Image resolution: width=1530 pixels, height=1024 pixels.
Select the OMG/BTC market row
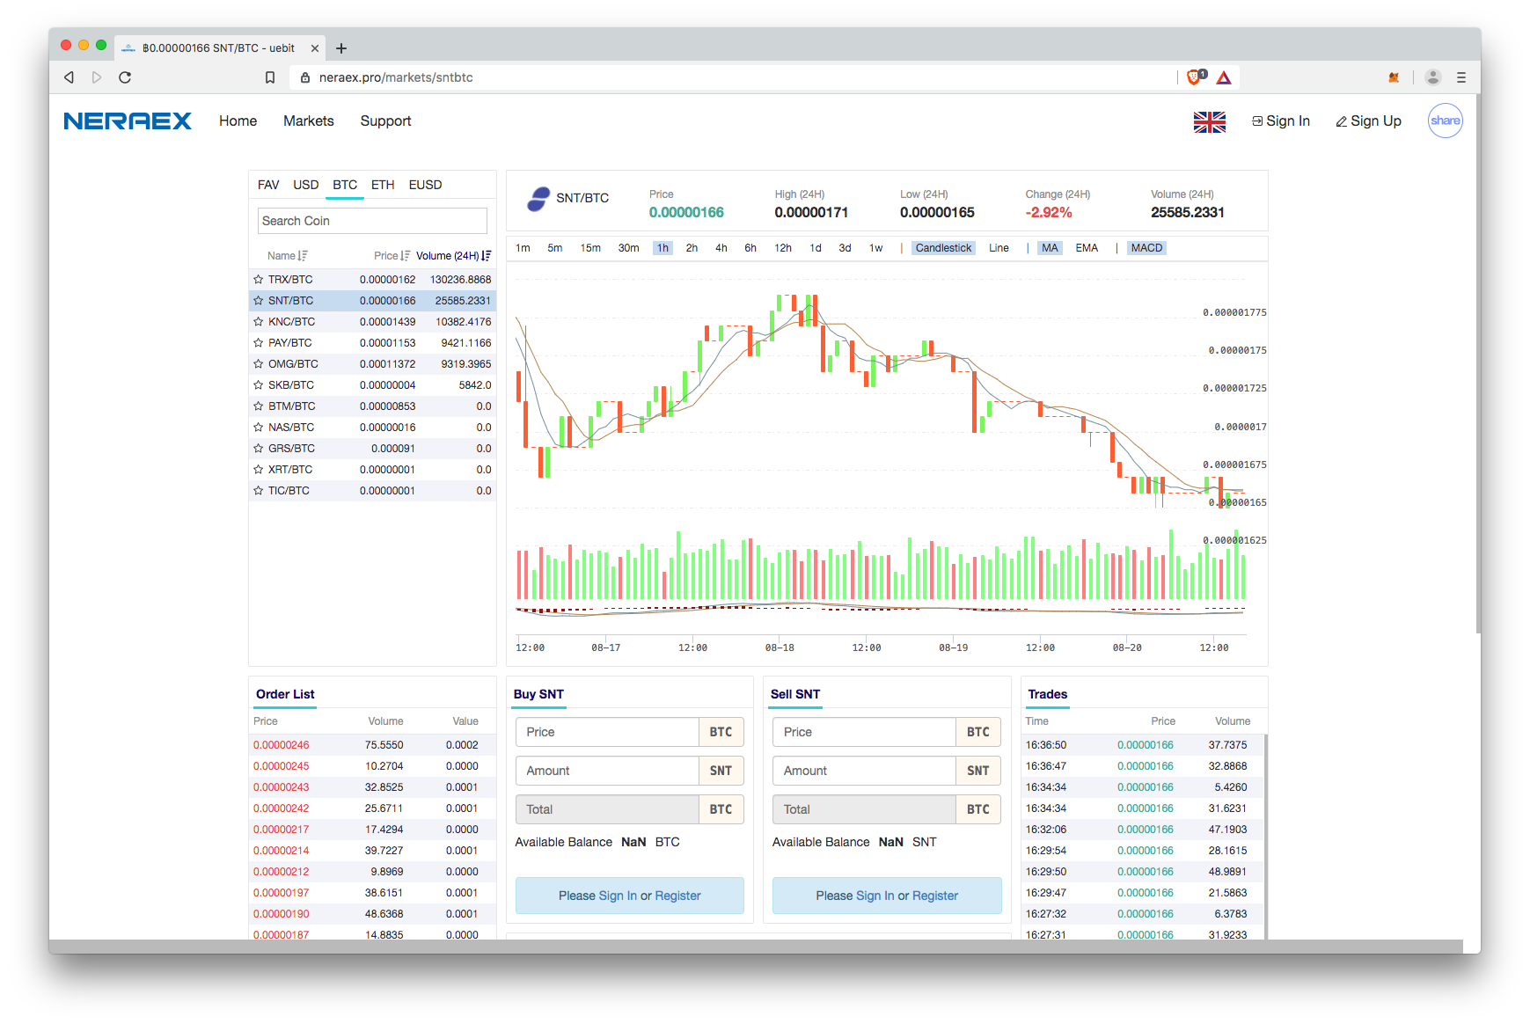coord(372,364)
